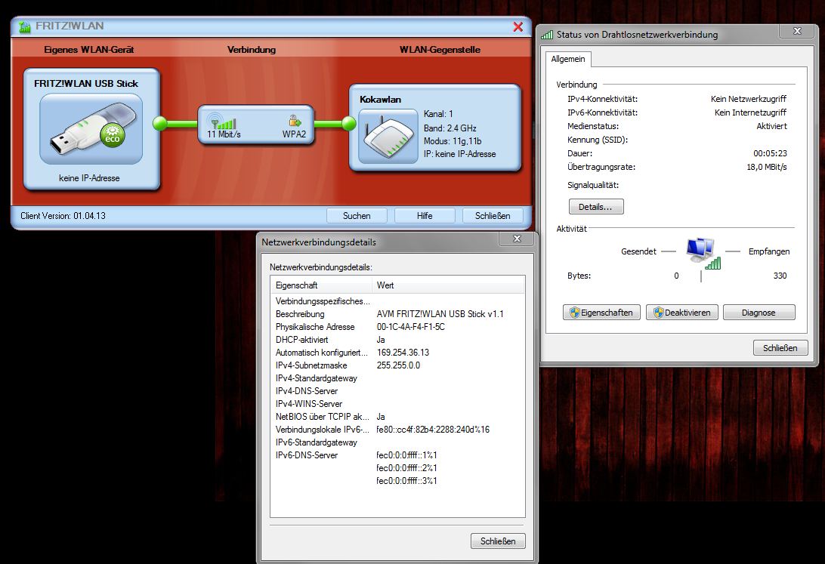This screenshot has height=564, width=825.
Task: Click the Eigenschaft column header
Action: point(321,285)
